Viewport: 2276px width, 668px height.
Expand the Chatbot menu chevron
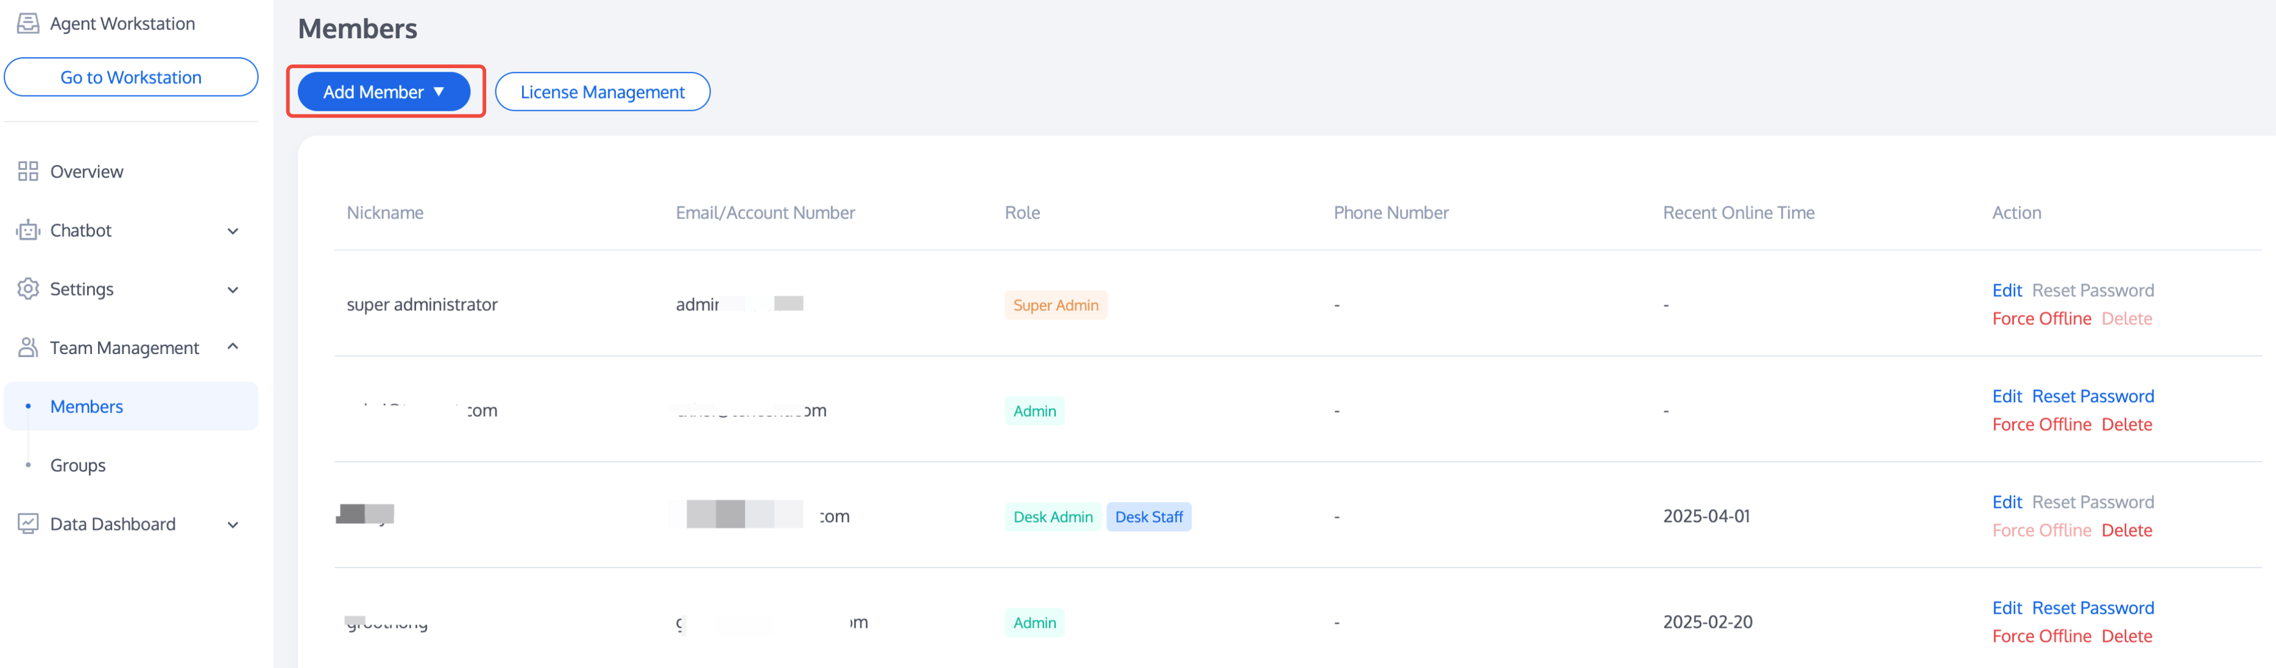(233, 231)
